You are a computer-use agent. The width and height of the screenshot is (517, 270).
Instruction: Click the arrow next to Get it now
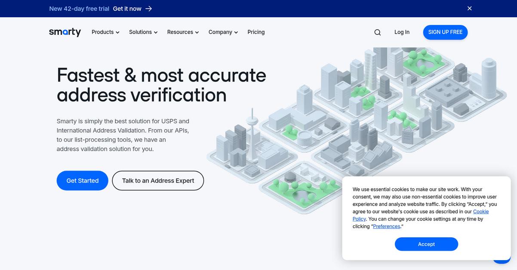pyautogui.click(x=149, y=9)
